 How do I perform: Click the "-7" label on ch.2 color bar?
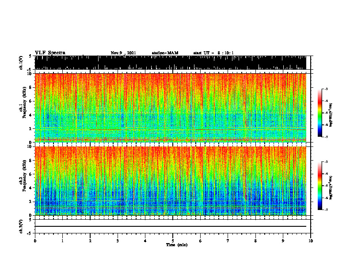326,210
